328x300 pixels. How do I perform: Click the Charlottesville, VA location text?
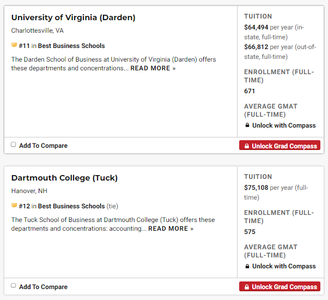(38, 31)
